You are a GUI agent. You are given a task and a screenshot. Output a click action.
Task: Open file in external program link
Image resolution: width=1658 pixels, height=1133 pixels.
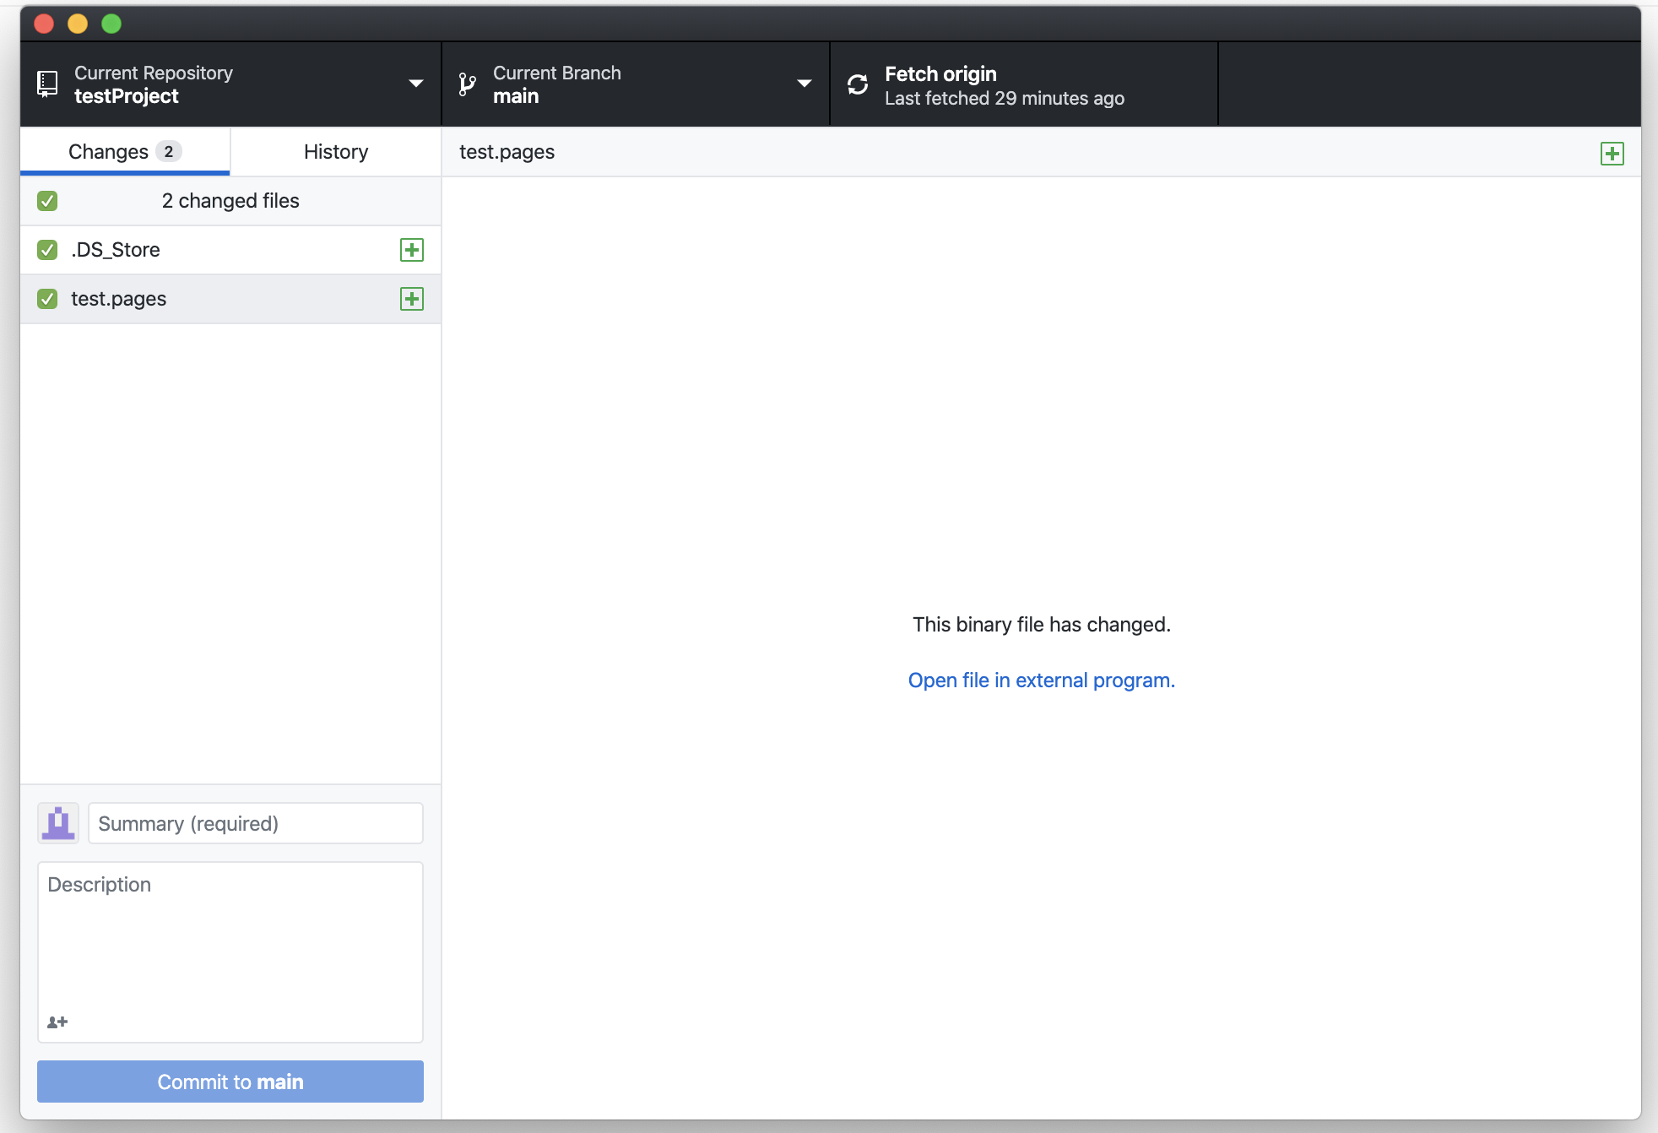pos(1041,680)
